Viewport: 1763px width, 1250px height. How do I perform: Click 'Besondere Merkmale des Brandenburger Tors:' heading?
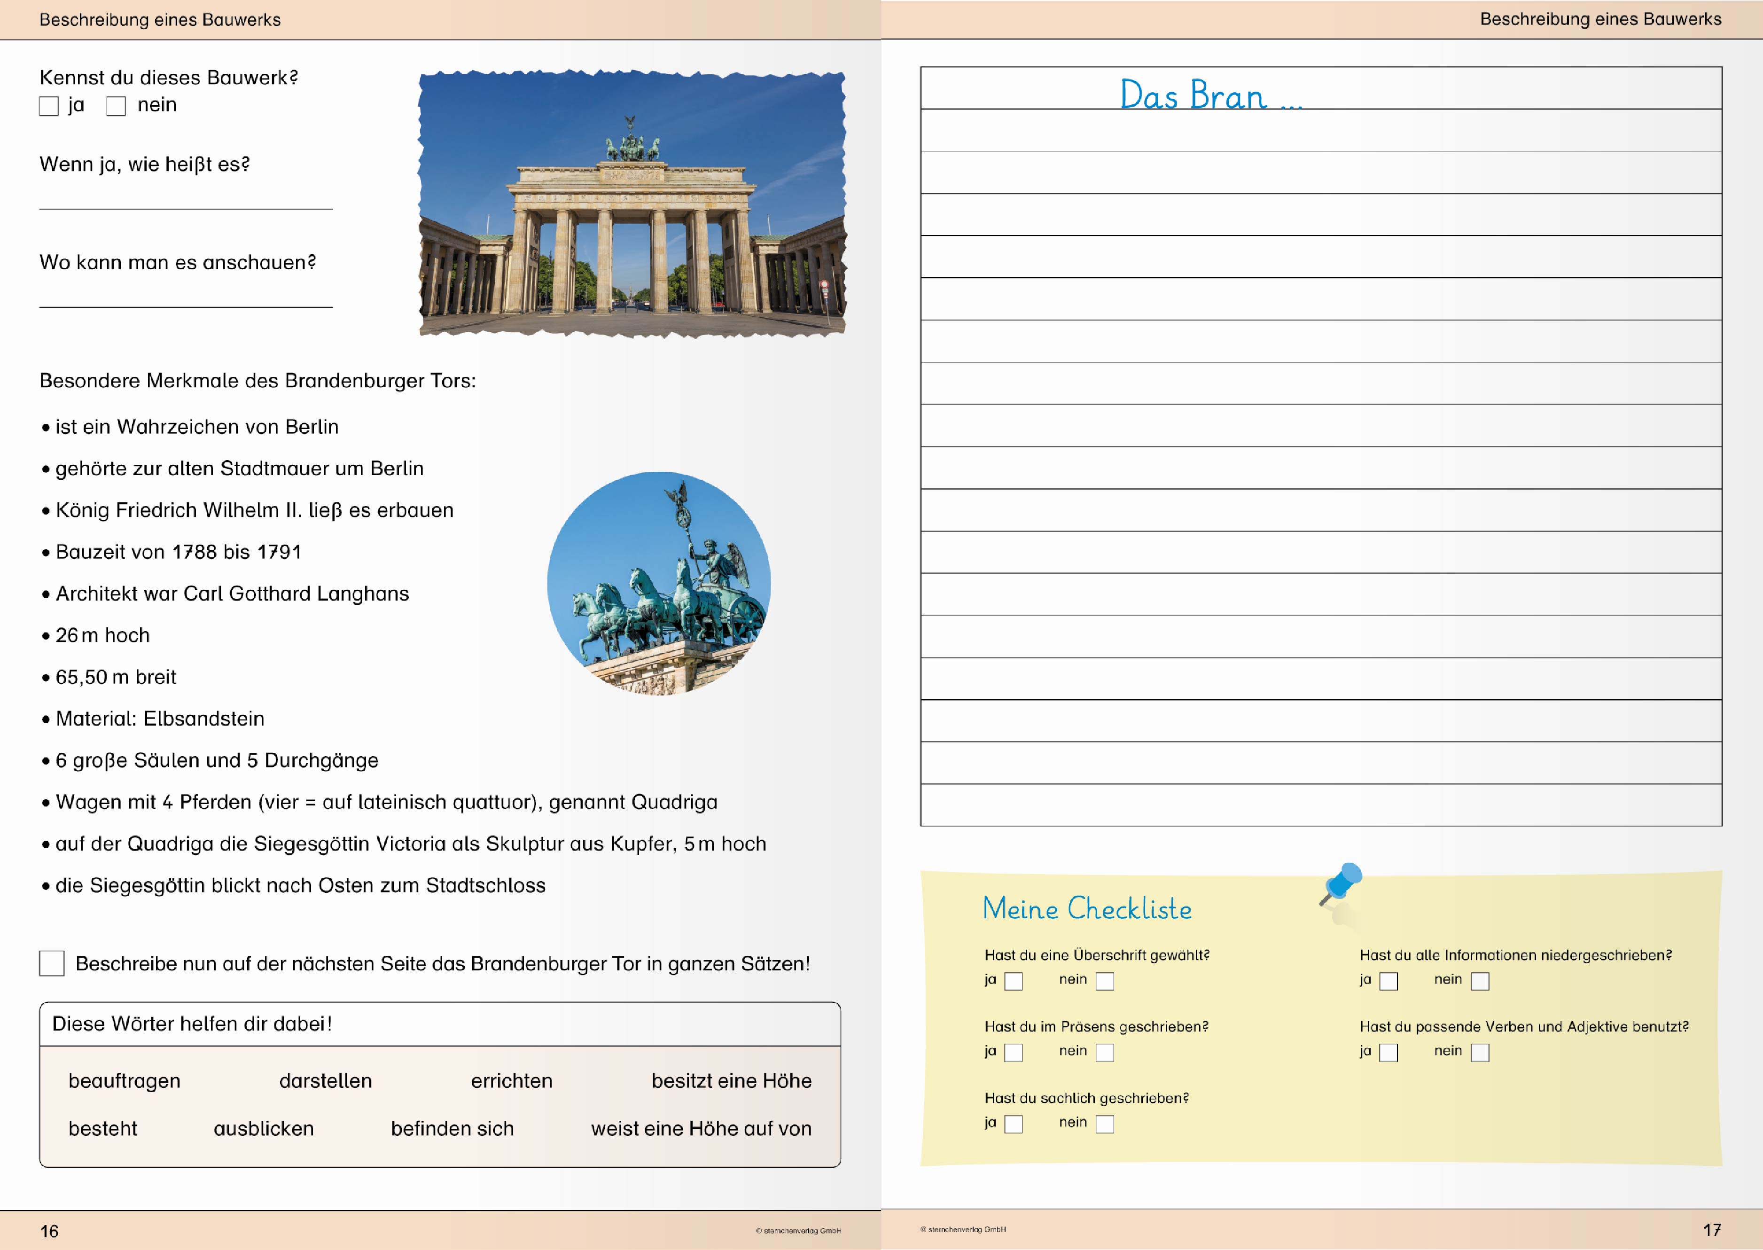click(x=258, y=381)
